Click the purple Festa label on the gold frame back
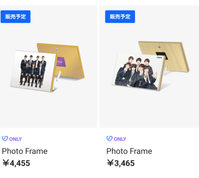The width and height of the screenshot is (199, 178). 61,61
